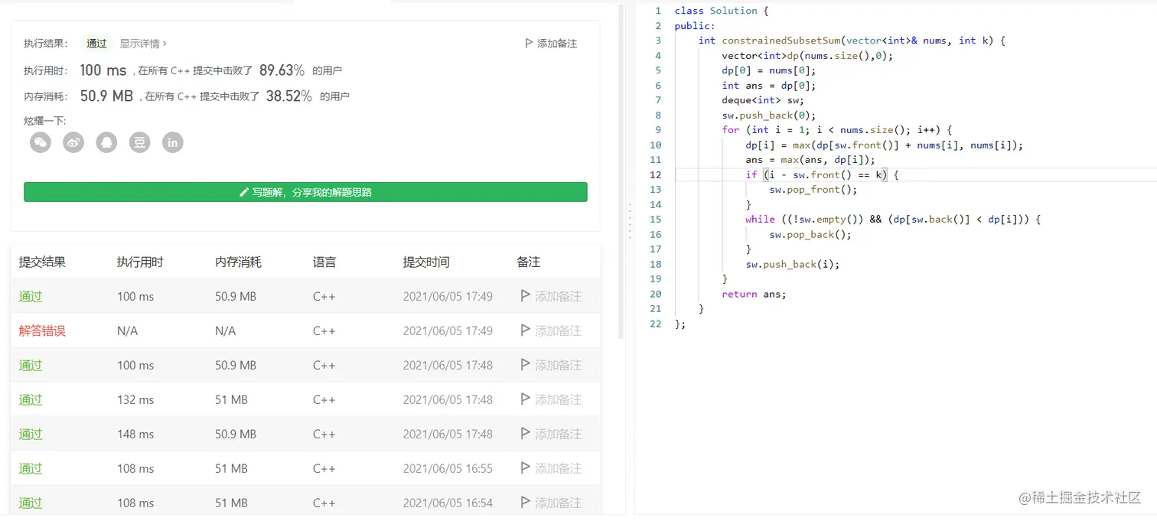Click code line 15 while loop

[893, 219]
